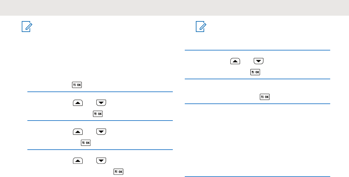
Task: Click the second OK key in left column
Action: (x=98, y=114)
